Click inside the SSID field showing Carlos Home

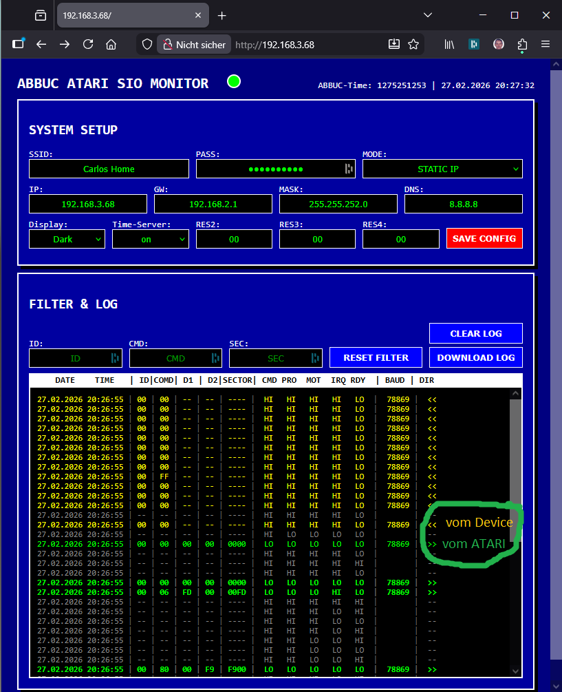point(108,169)
